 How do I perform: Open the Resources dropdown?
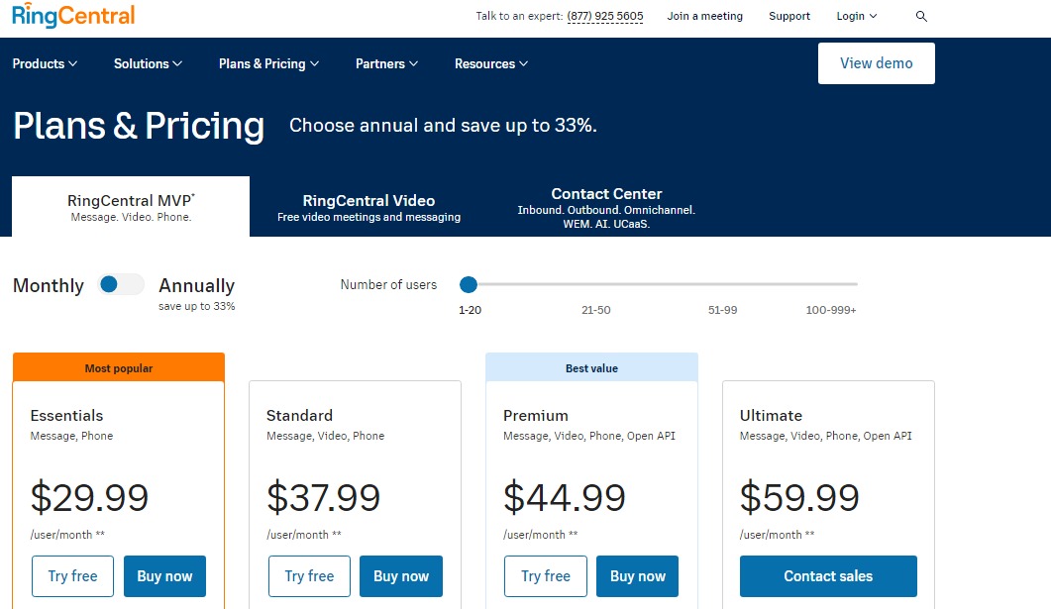pyautogui.click(x=489, y=63)
